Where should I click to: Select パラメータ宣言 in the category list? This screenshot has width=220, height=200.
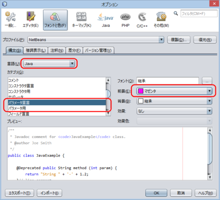pyautogui.click(x=57, y=102)
